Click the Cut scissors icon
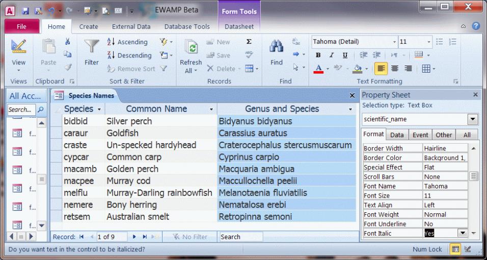487x260 pixels. pyautogui.click(x=67, y=42)
